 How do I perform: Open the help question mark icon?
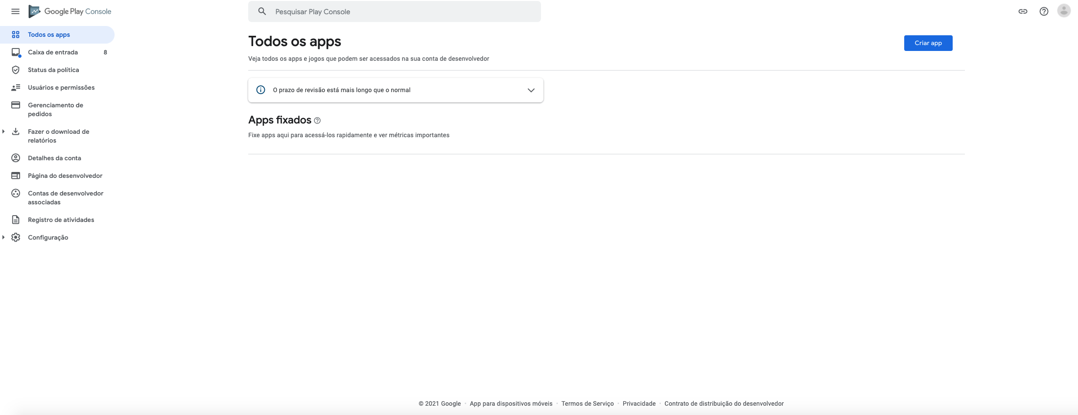[x=1044, y=11]
